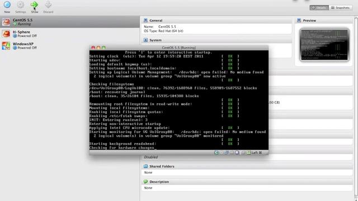The image size is (358, 201).
Task: Click the CentOS 5.5 [Running] window title
Action: coord(179,47)
